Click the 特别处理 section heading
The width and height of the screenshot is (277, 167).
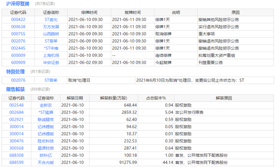[16, 71]
